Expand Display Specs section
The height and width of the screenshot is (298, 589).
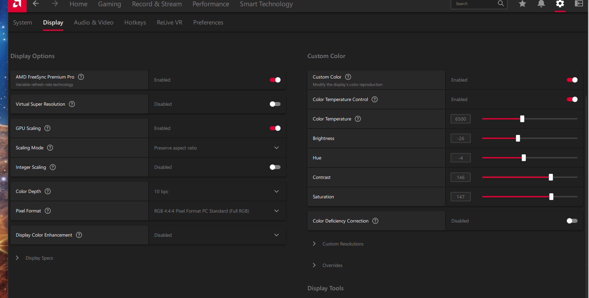35,258
